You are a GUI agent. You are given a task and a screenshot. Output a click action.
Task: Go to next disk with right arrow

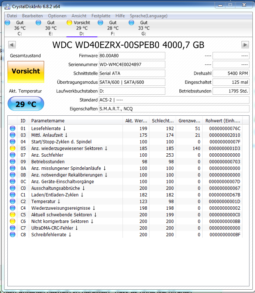tap(245, 45)
